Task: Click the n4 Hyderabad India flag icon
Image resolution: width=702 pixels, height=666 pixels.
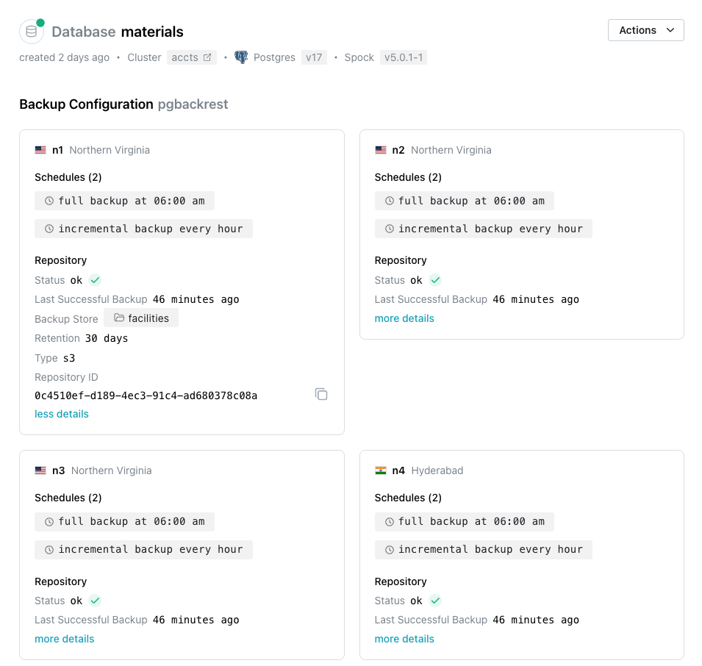Action: tap(381, 470)
